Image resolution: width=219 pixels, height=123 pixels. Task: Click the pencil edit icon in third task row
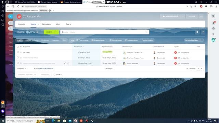[65, 63]
